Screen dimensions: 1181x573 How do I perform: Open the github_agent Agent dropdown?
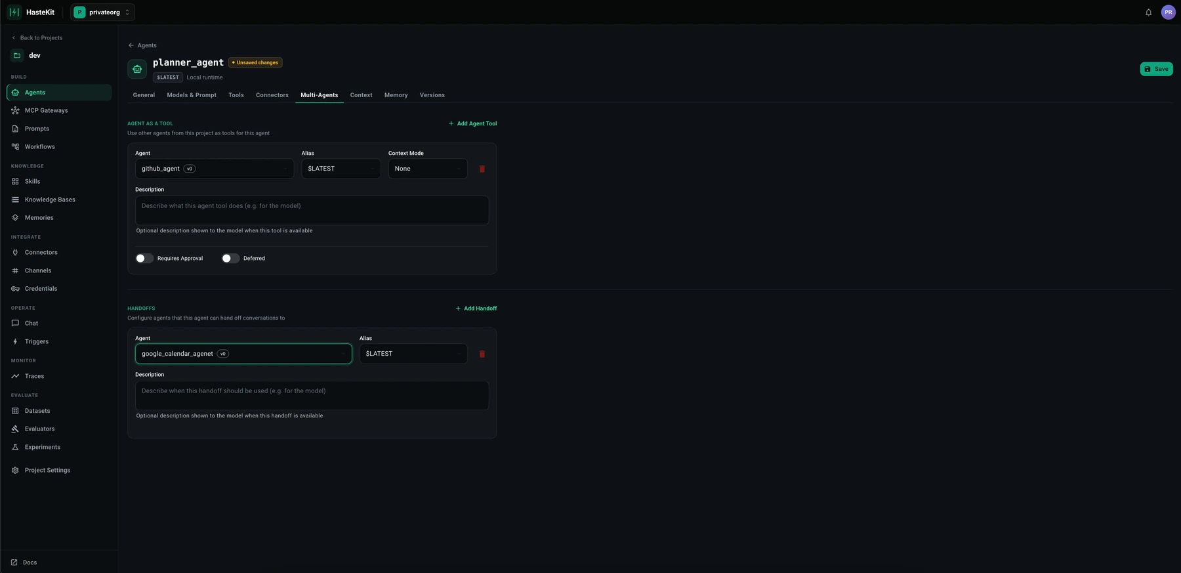tap(215, 169)
